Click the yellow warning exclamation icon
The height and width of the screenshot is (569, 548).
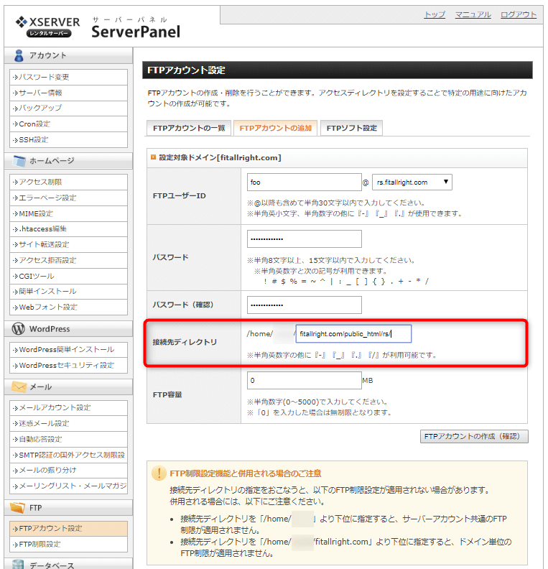pos(159,473)
